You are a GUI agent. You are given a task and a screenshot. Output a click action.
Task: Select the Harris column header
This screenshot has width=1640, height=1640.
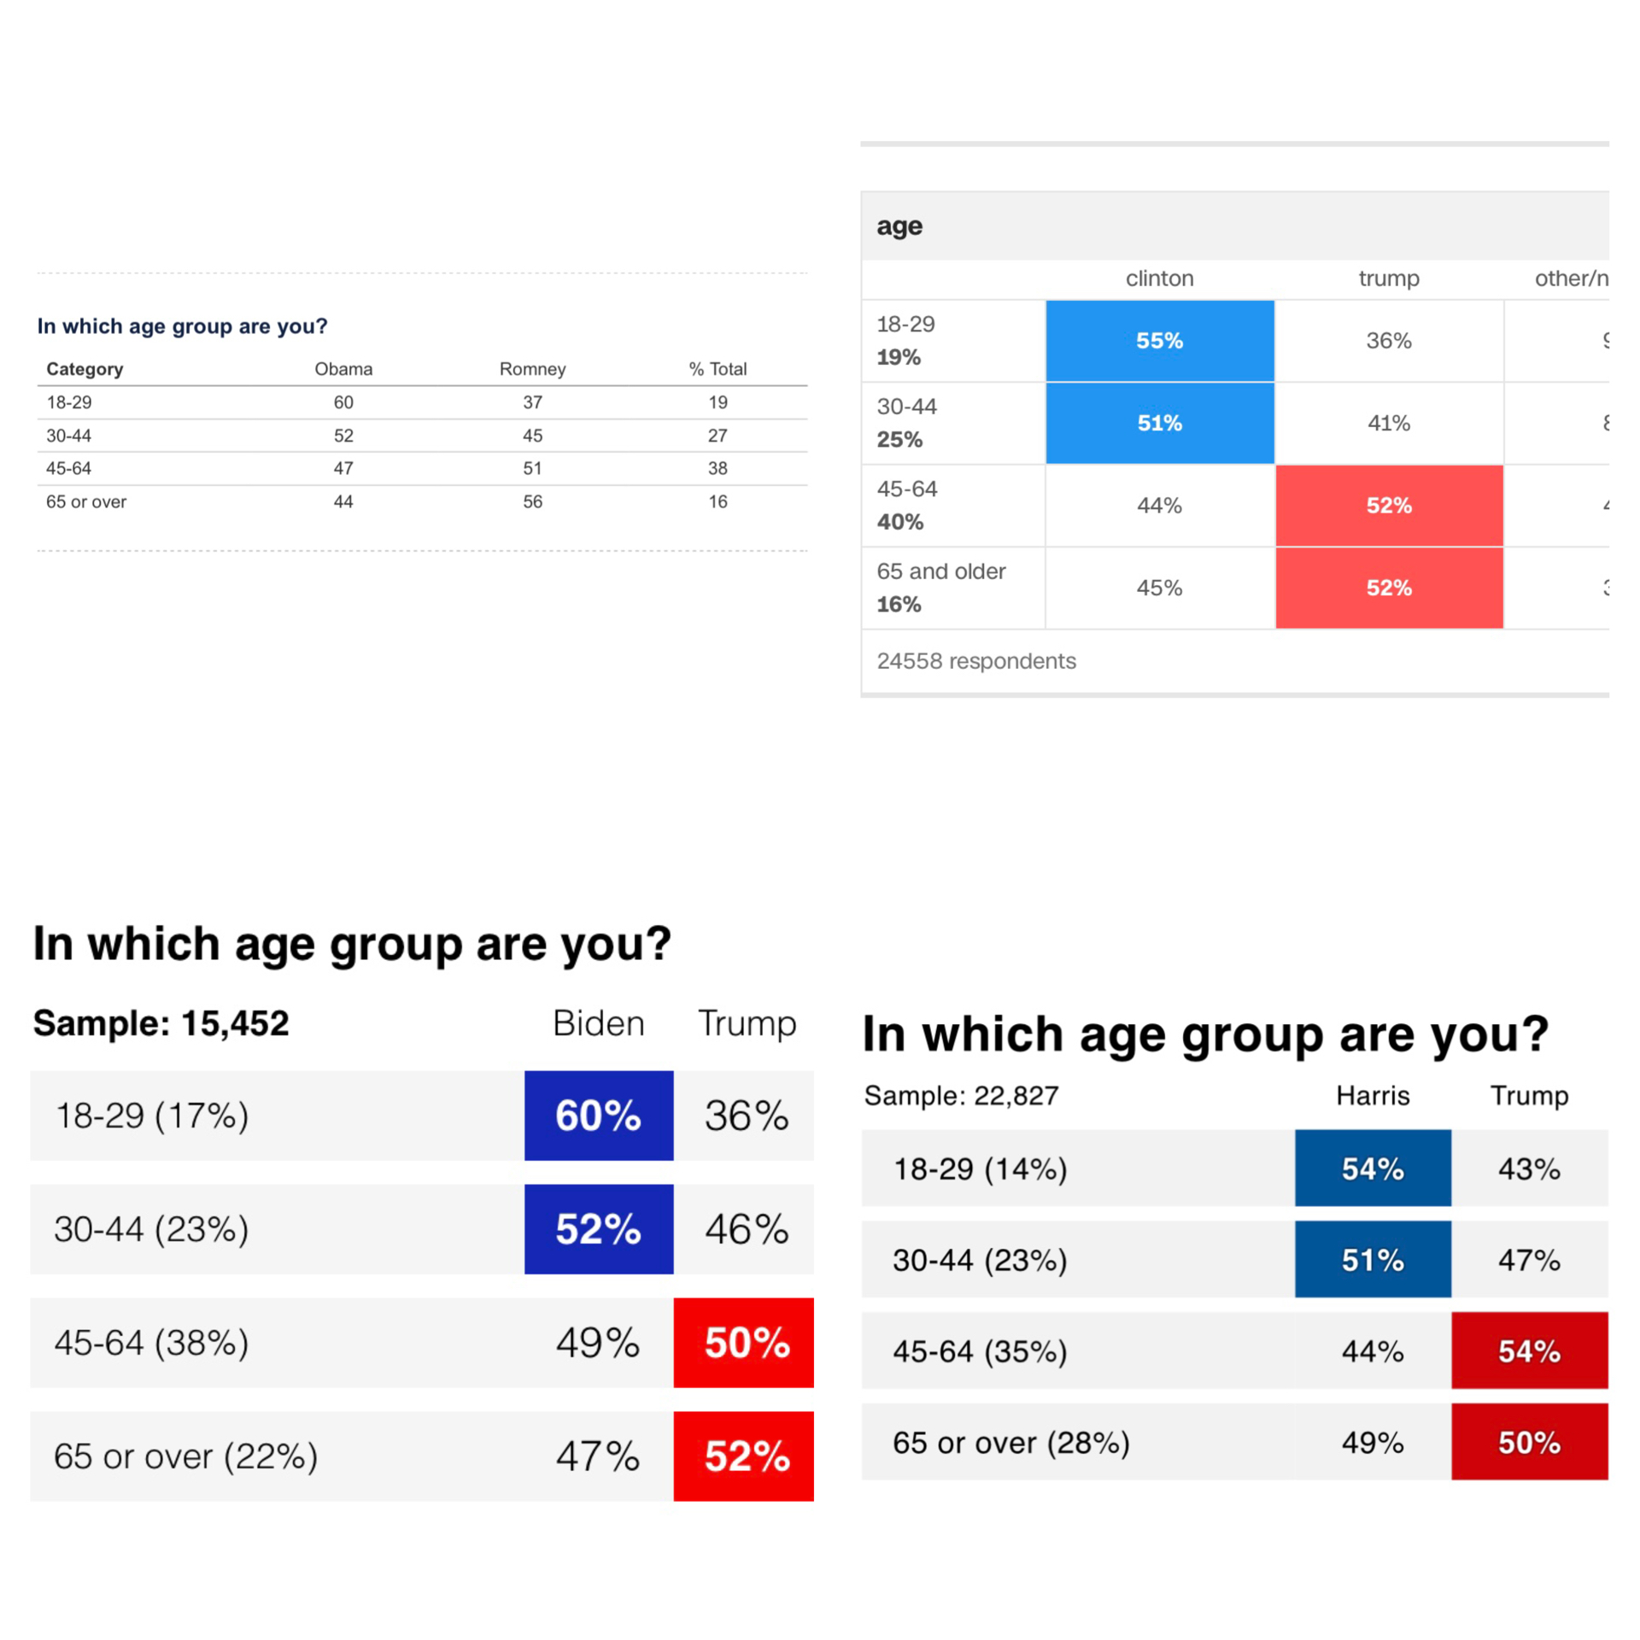(1372, 1095)
